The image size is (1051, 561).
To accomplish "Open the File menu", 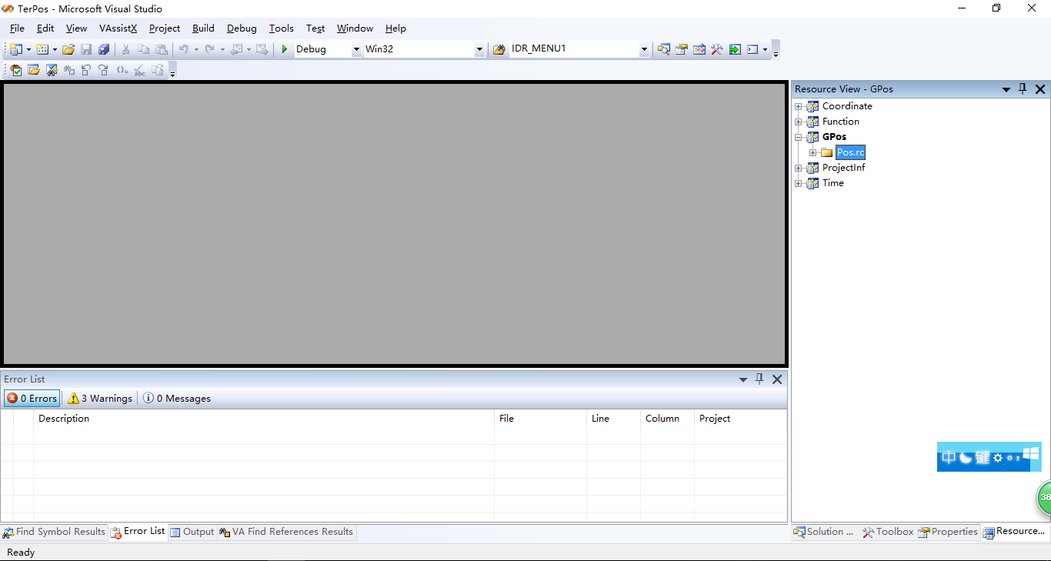I will (x=17, y=28).
